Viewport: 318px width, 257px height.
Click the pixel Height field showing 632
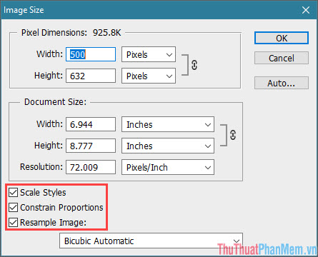[91, 76]
